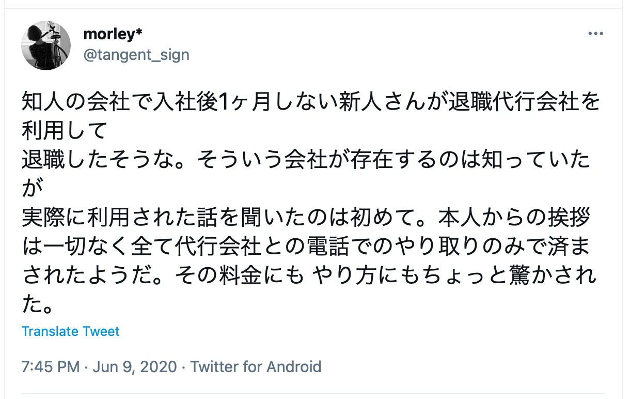
Task: Click the @tangent_sign handle
Action: coord(136,55)
